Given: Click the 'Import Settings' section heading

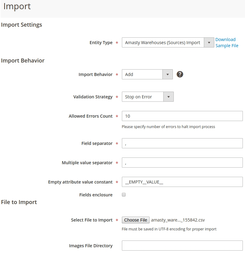Looking at the screenshot, I should tap(21, 25).
